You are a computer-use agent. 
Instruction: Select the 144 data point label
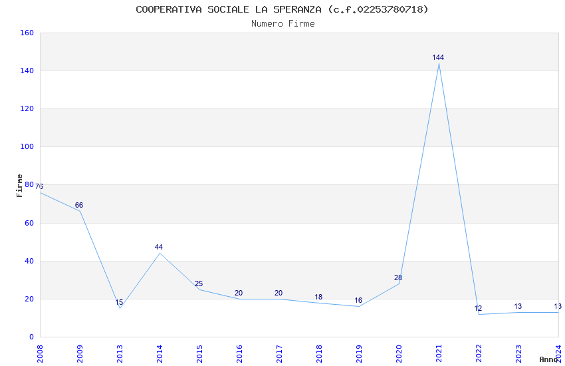tap(438, 57)
